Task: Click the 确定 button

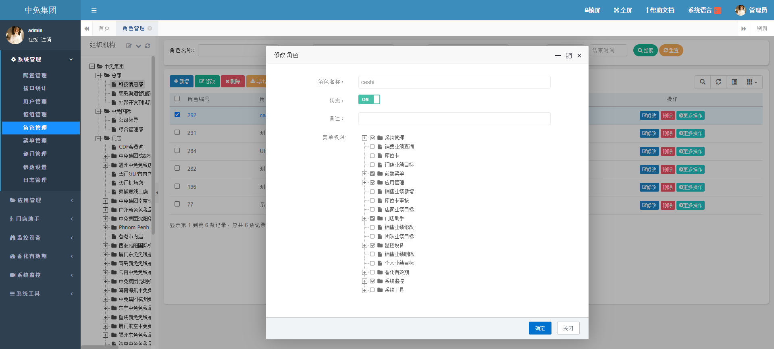Action: 540,328
